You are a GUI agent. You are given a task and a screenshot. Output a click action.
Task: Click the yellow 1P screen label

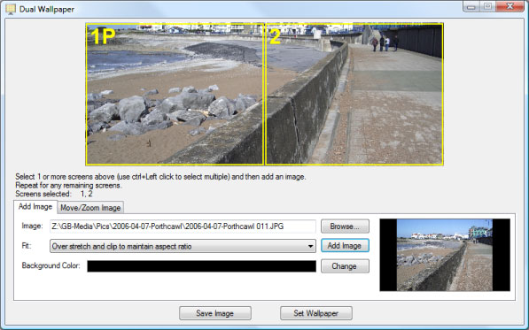(103, 36)
